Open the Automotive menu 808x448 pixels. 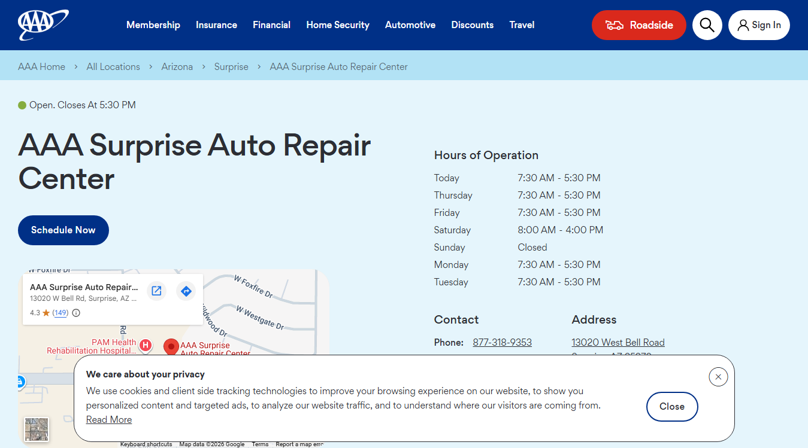click(410, 25)
